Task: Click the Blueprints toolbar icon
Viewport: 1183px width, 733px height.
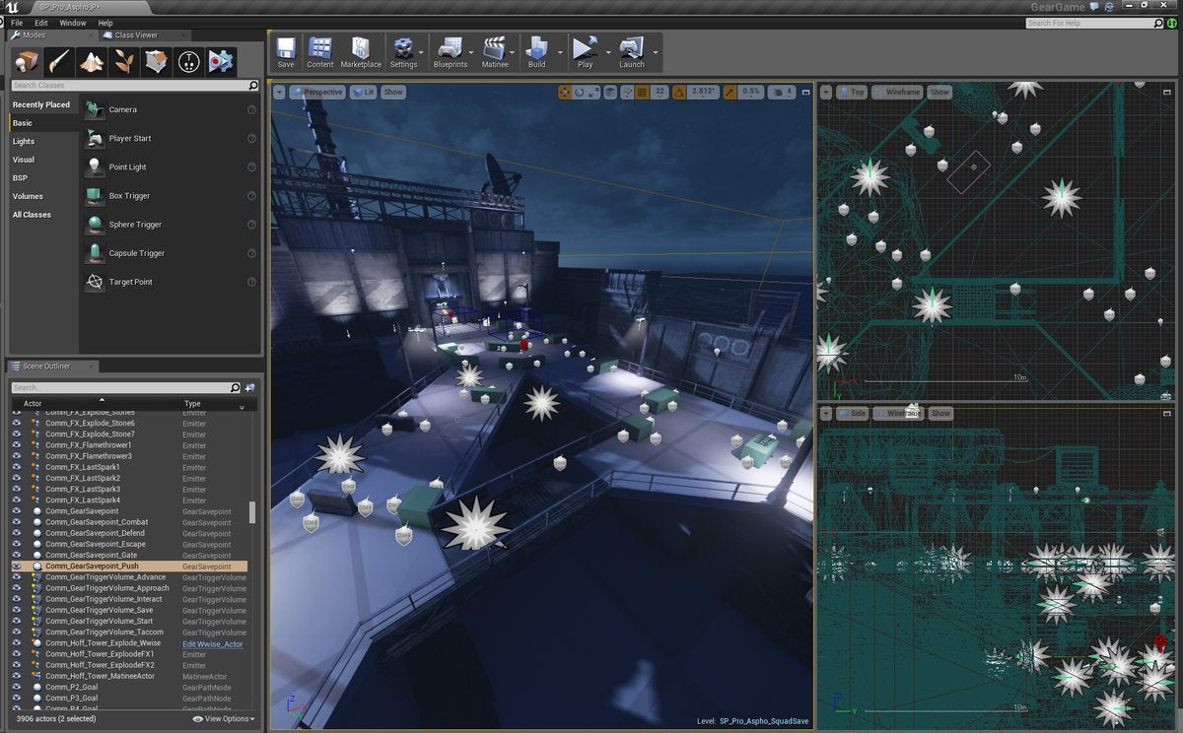Action: pyautogui.click(x=451, y=47)
